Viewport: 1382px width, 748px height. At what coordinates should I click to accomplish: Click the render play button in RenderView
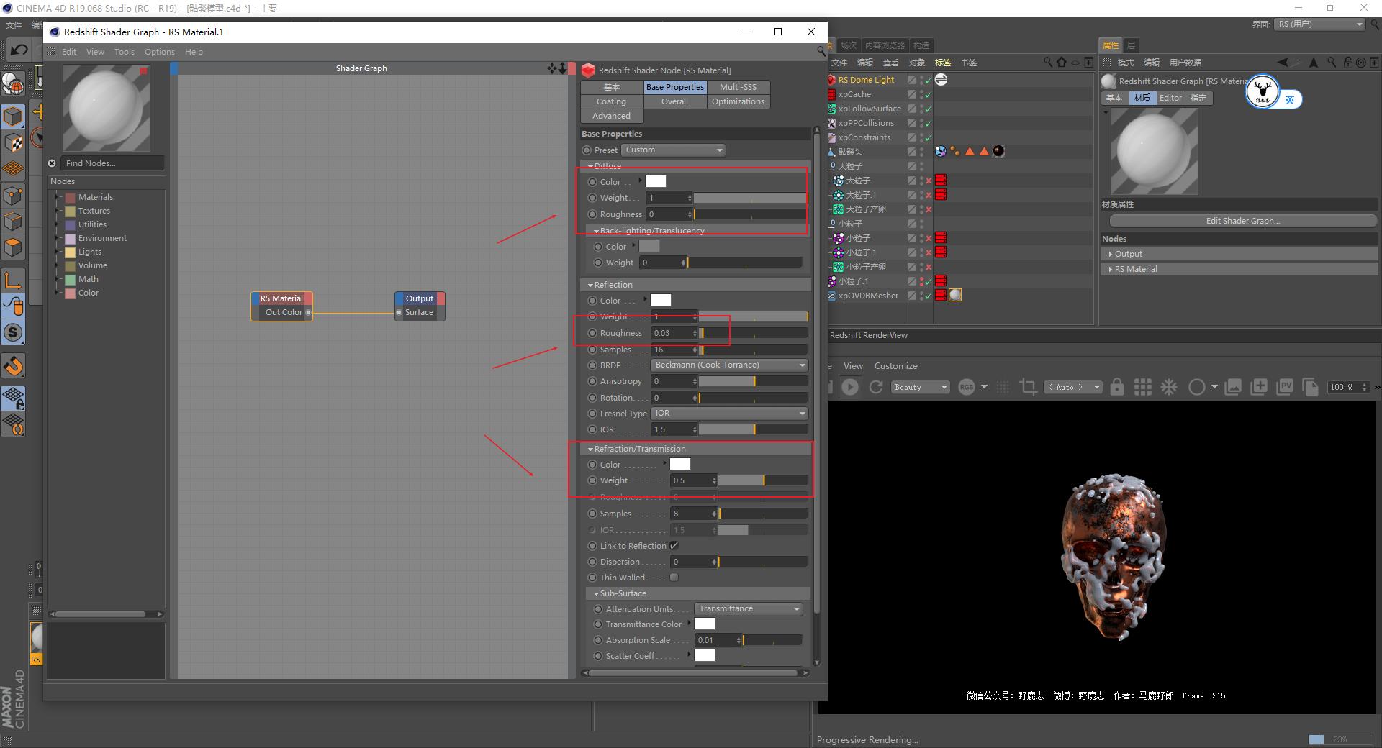coord(850,387)
